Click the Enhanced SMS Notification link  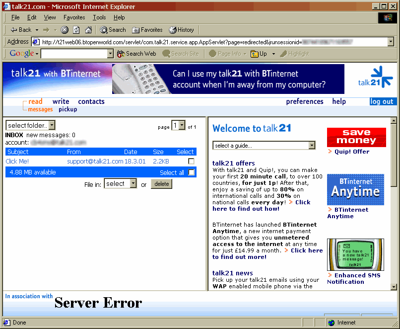pyautogui.click(x=354, y=278)
